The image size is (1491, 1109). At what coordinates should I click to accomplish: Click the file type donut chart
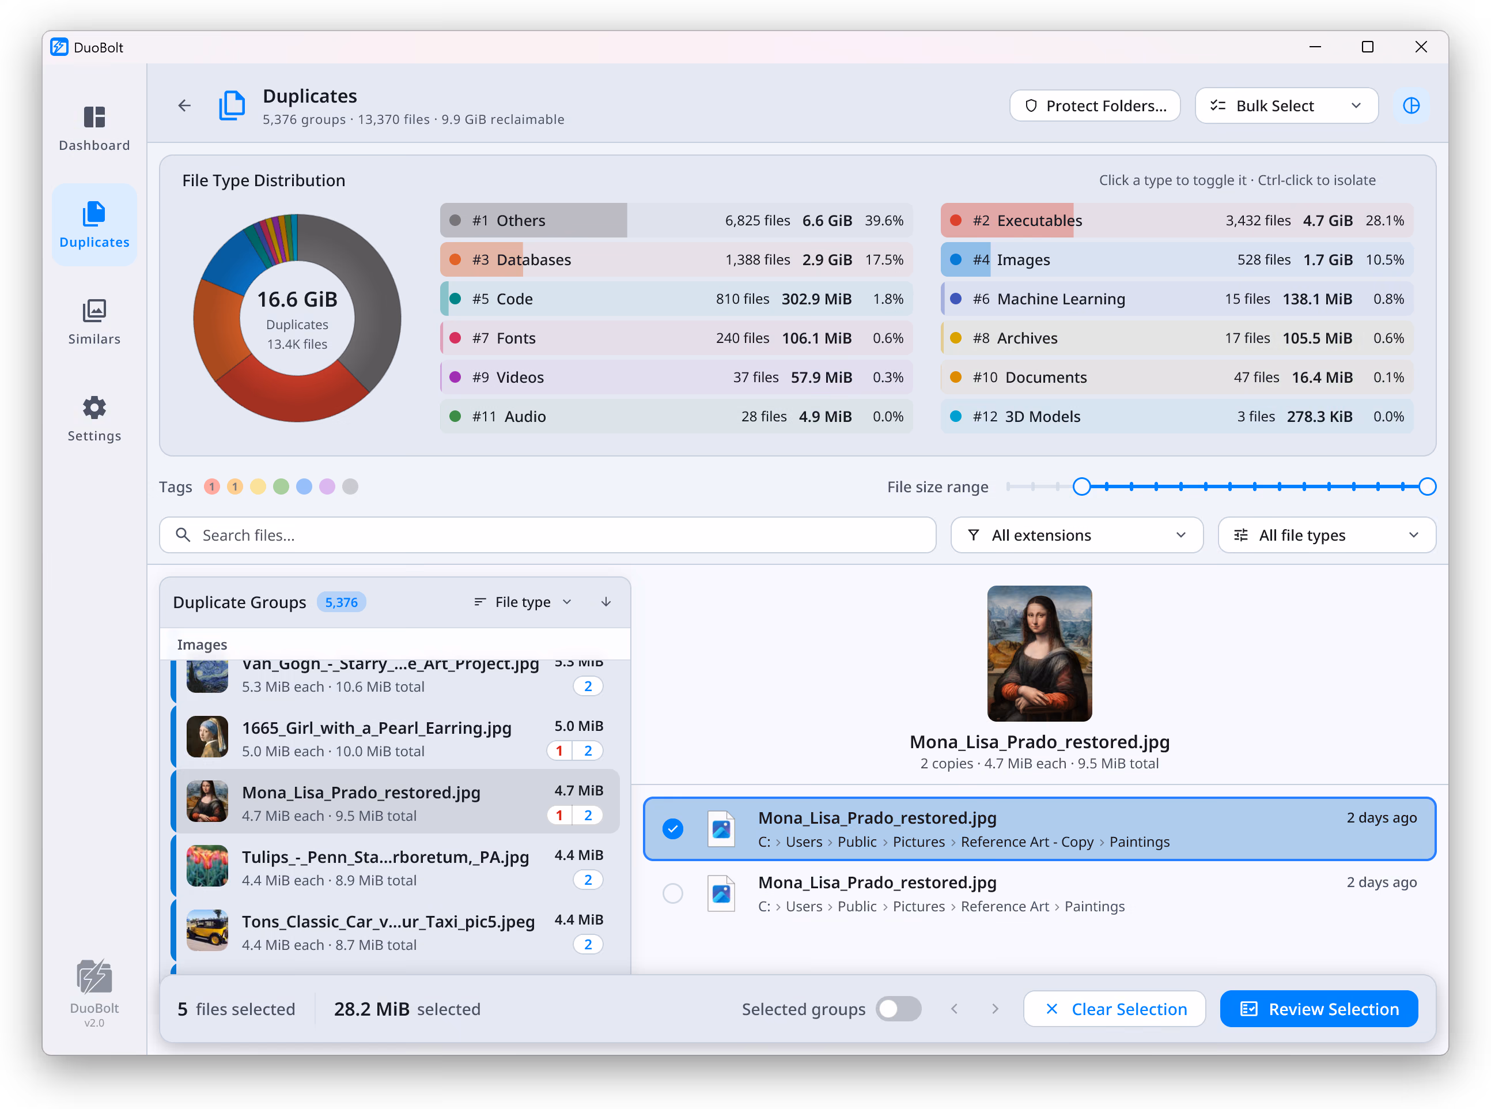[297, 318]
